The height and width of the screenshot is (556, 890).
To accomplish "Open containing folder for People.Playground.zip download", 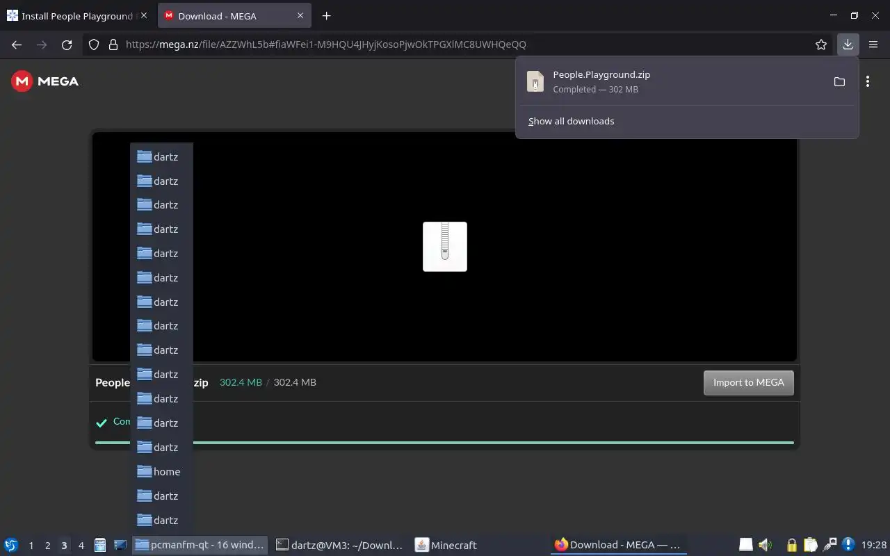I will coord(839,81).
